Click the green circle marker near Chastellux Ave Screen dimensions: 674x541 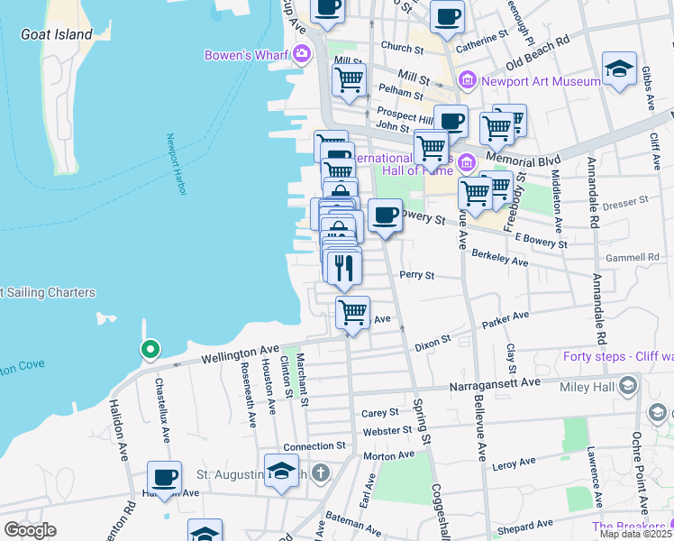point(150,349)
